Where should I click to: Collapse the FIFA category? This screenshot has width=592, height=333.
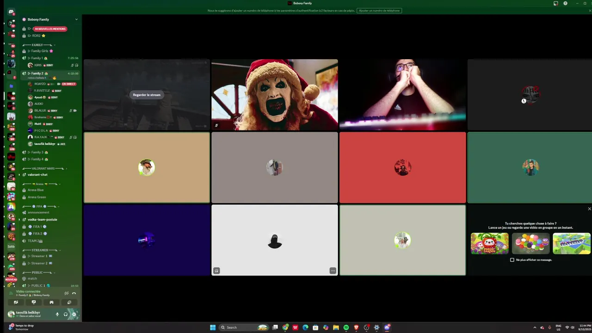(x=41, y=206)
